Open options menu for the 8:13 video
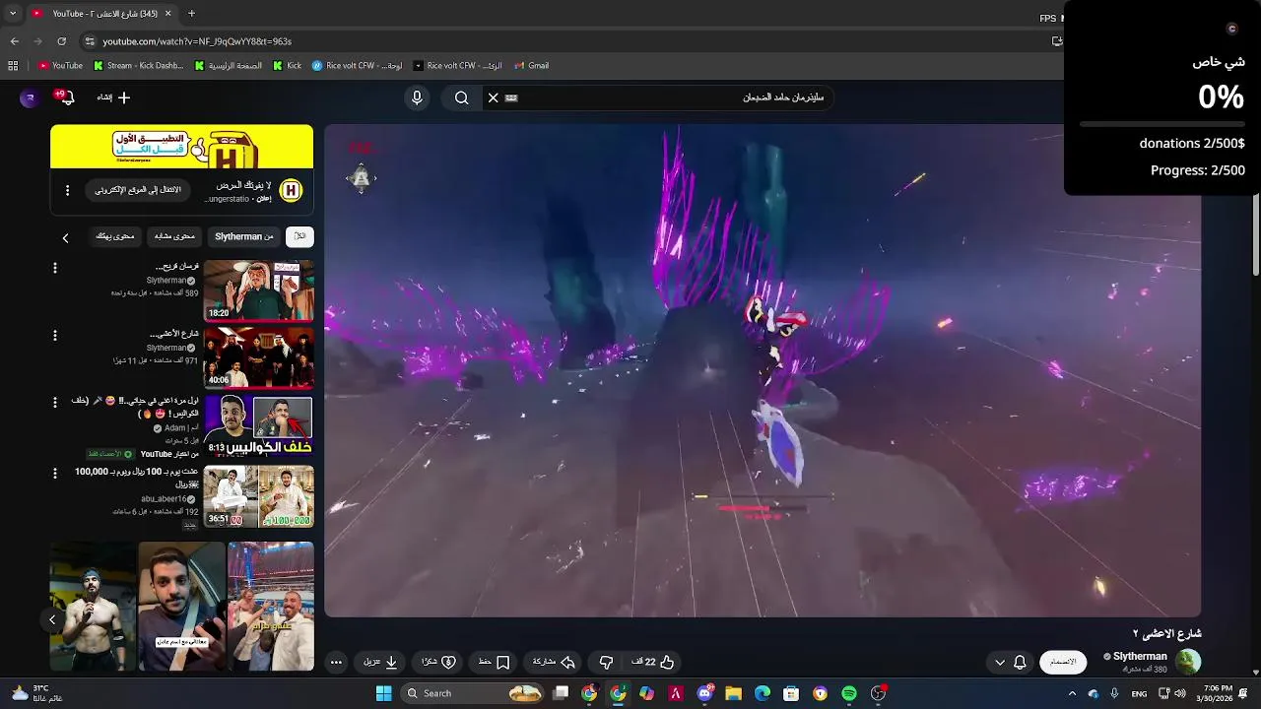This screenshot has height=709, width=1261. tap(55, 403)
